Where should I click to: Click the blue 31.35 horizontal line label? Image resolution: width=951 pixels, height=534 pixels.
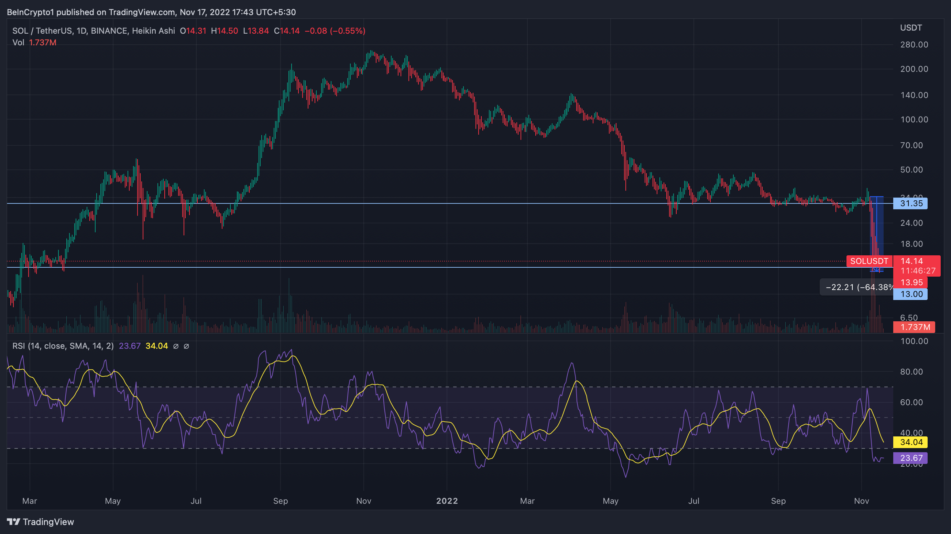pyautogui.click(x=910, y=203)
